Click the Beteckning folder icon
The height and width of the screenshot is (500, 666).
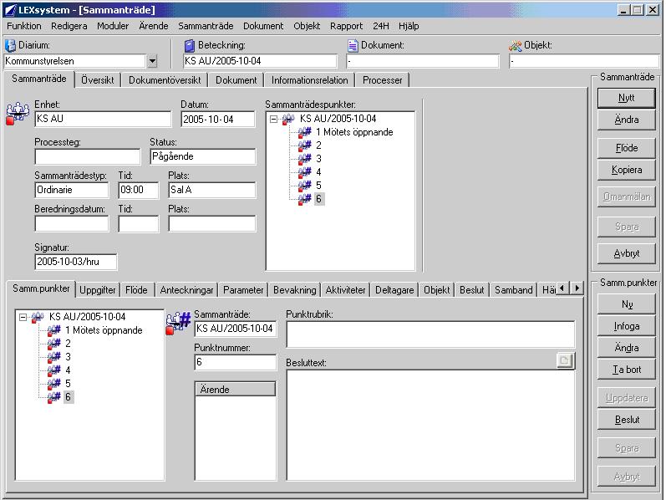coord(190,45)
